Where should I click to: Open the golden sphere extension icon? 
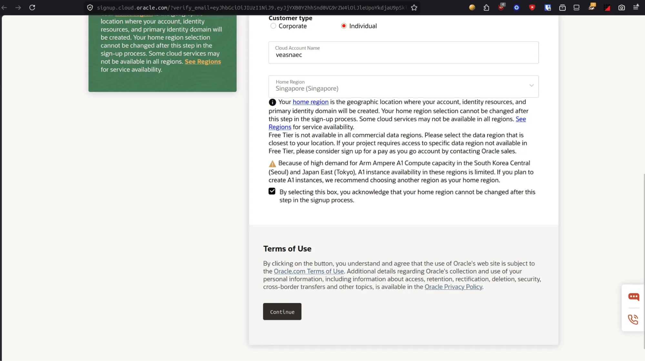pyautogui.click(x=472, y=7)
